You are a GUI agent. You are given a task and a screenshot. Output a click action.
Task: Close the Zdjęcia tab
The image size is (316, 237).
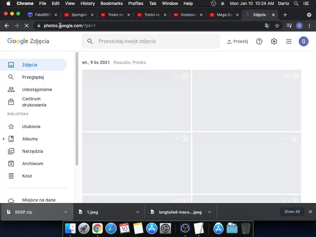coord(273,15)
